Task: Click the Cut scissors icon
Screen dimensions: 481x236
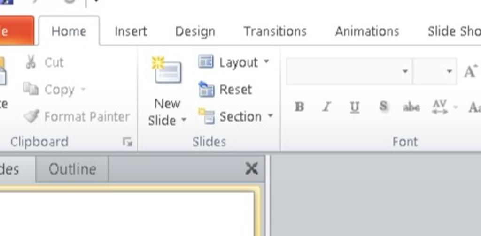Action: (x=31, y=62)
